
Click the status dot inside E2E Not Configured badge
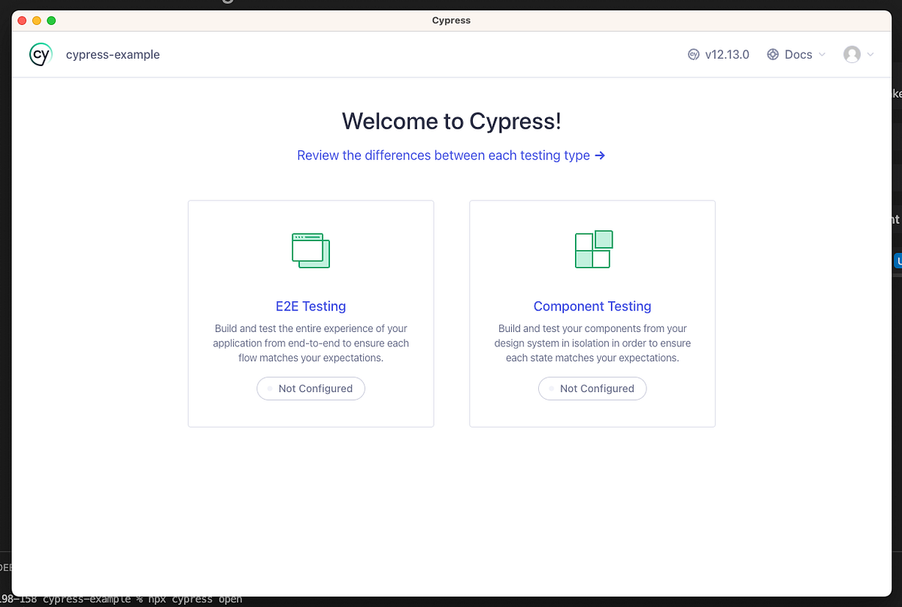point(268,388)
